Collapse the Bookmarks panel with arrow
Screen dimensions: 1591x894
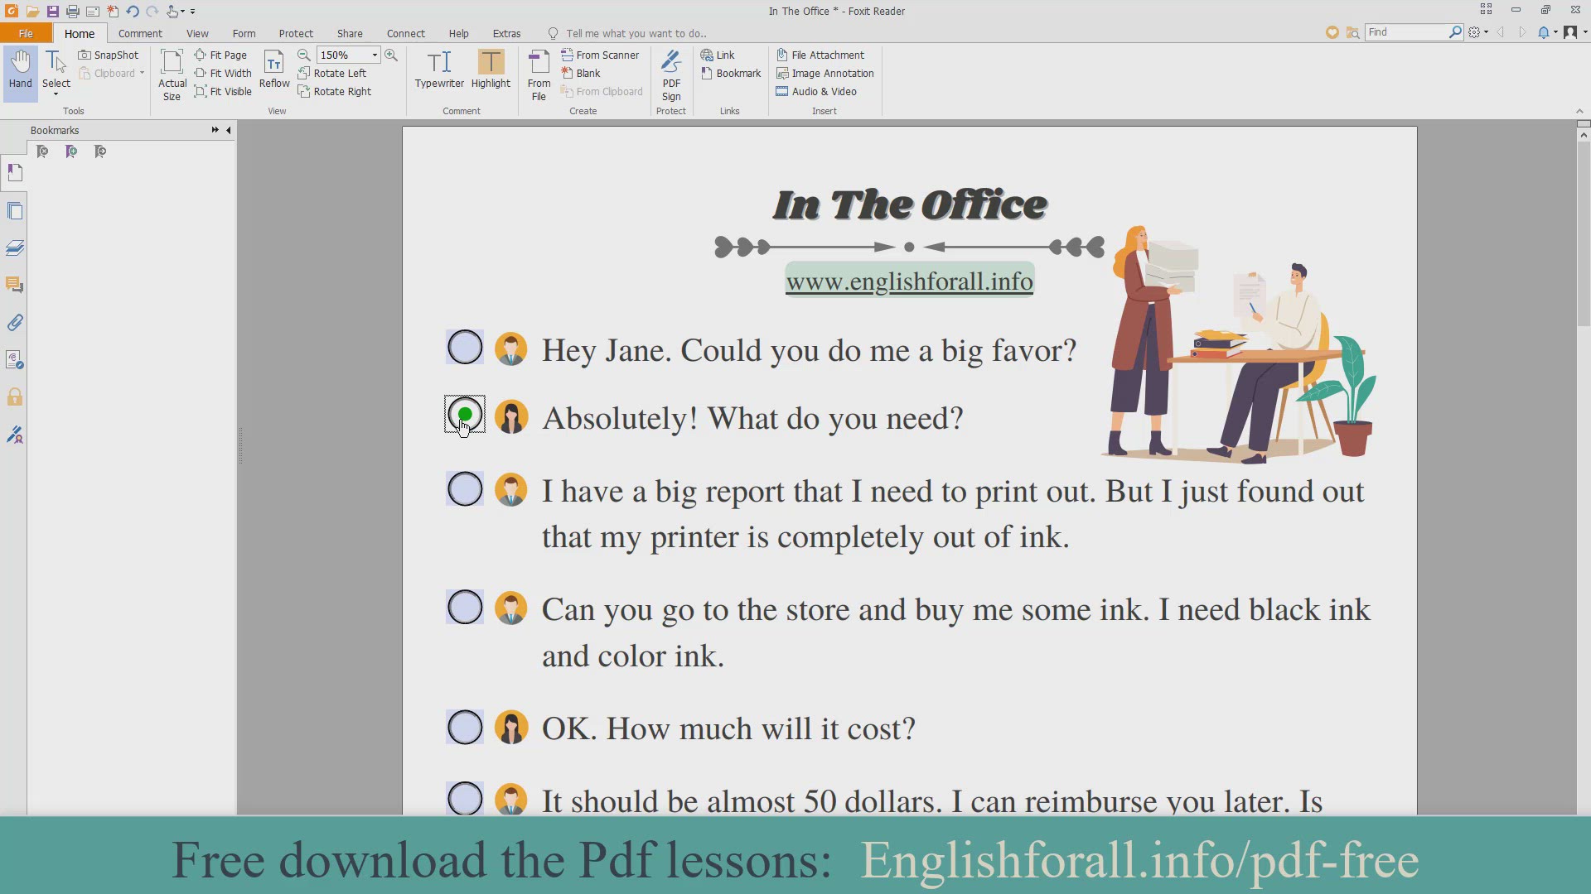pos(229,130)
